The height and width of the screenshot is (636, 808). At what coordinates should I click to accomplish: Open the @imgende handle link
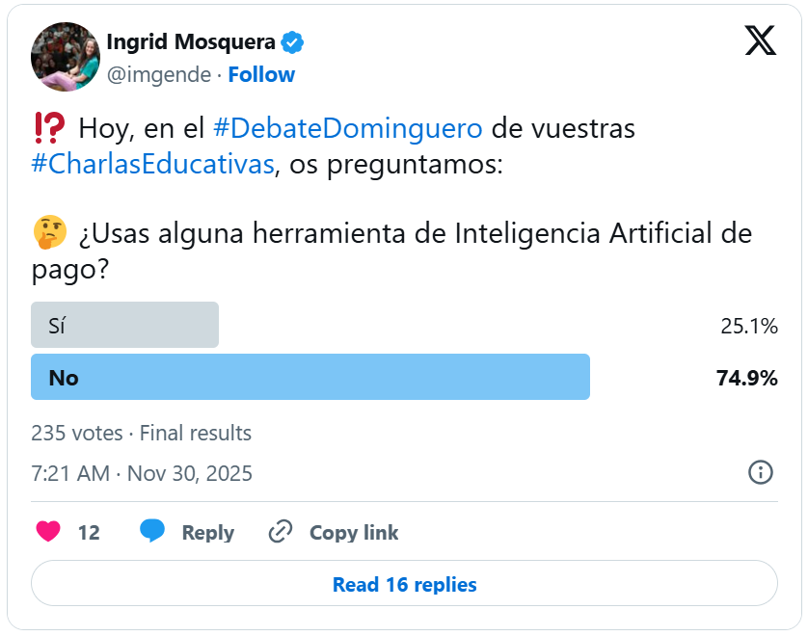(x=159, y=74)
